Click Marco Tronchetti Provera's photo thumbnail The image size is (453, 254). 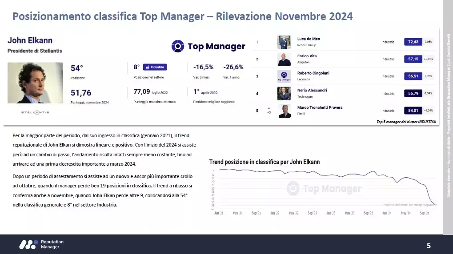(x=284, y=111)
